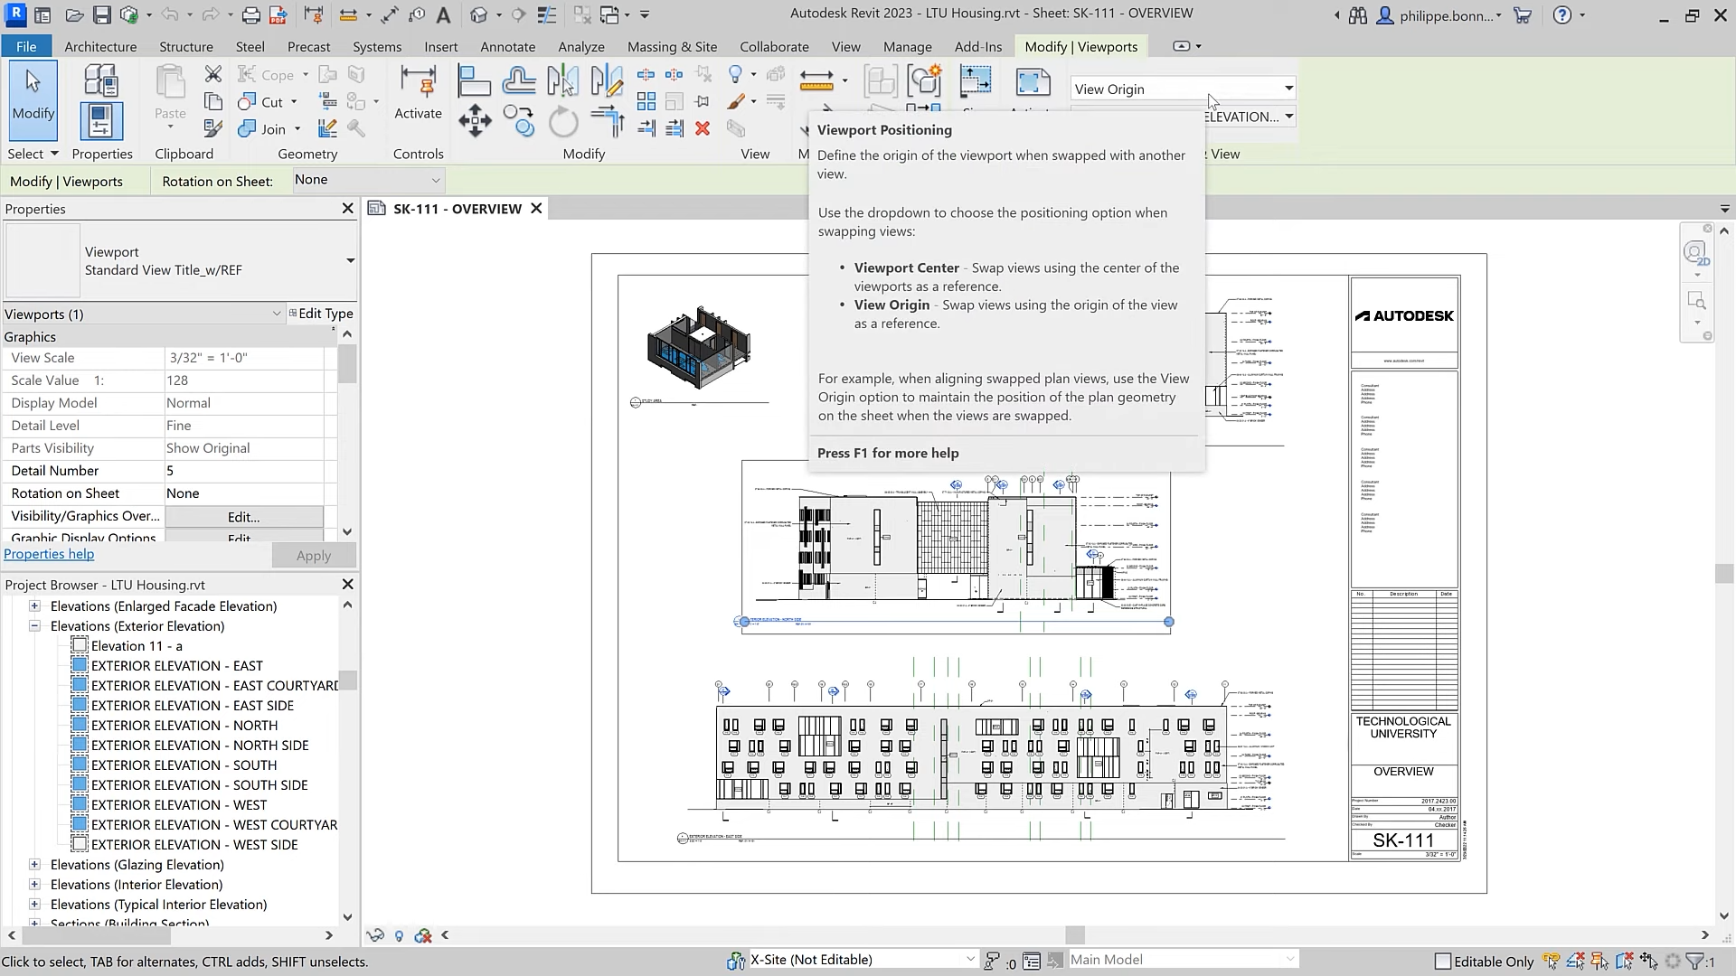Click the Trim/Extend to Corner icon
The height and width of the screenshot is (976, 1736).
(x=608, y=120)
